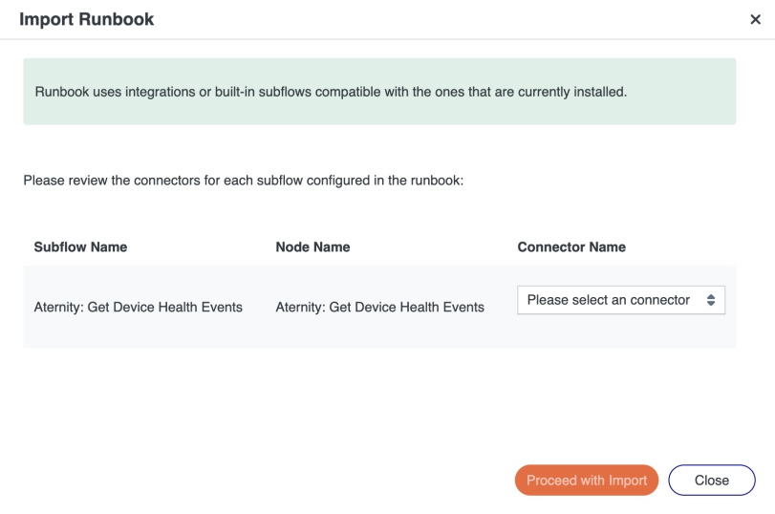This screenshot has width=775, height=514.
Task: Open the connector selection dropdown
Action: [621, 300]
